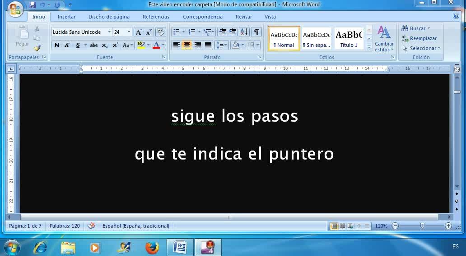466x256 pixels.
Task: Toggle show paragraph marks pilcrow
Action: 256,32
